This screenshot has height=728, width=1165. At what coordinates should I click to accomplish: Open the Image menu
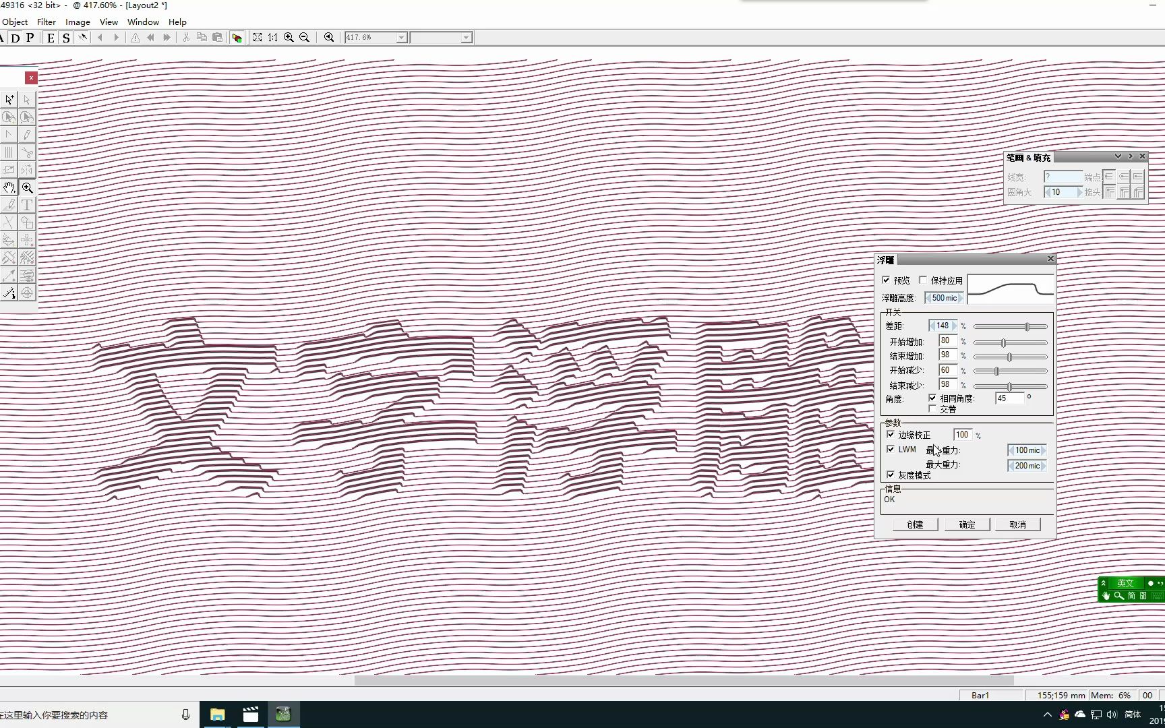click(x=78, y=22)
